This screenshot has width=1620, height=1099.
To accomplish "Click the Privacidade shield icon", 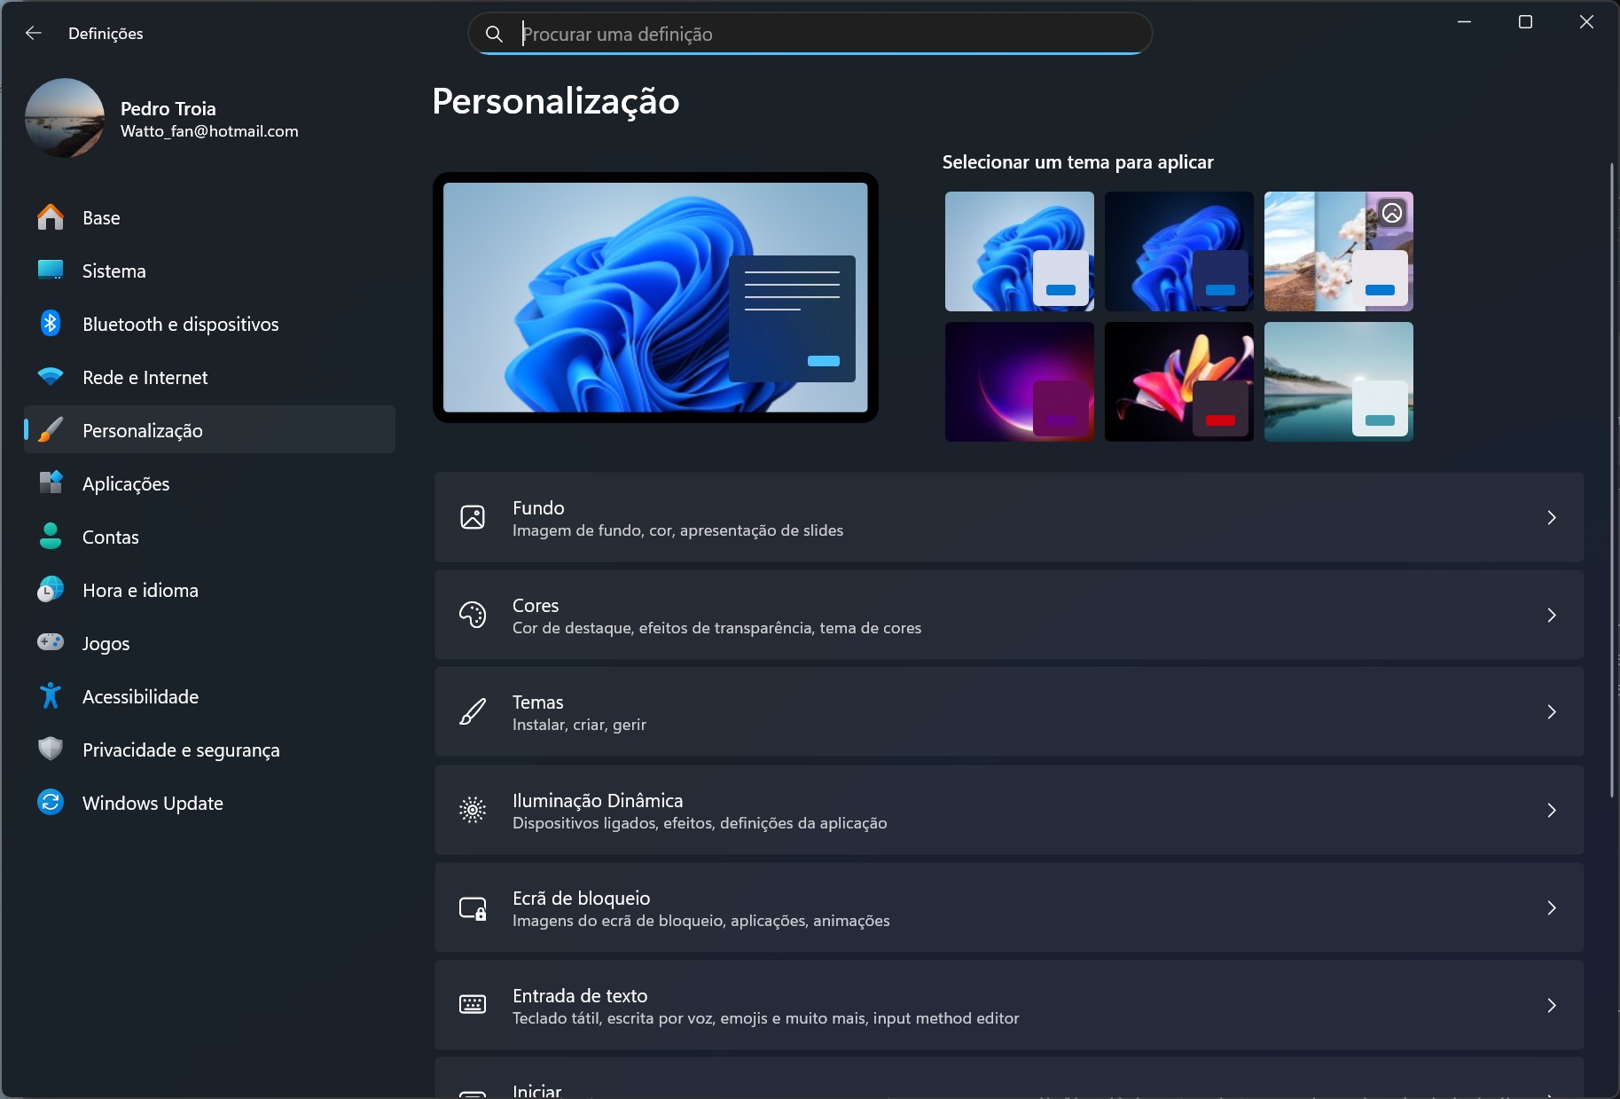I will (51, 750).
